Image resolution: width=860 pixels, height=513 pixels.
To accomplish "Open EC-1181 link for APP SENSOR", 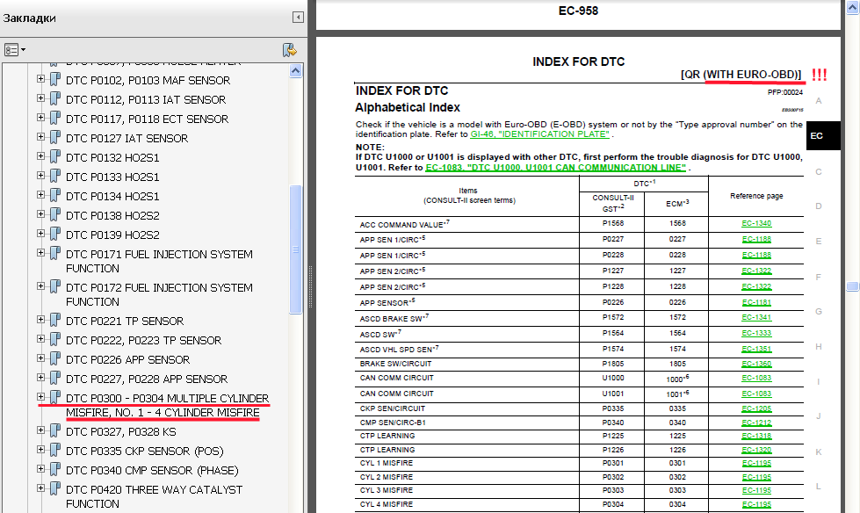I will (x=756, y=302).
